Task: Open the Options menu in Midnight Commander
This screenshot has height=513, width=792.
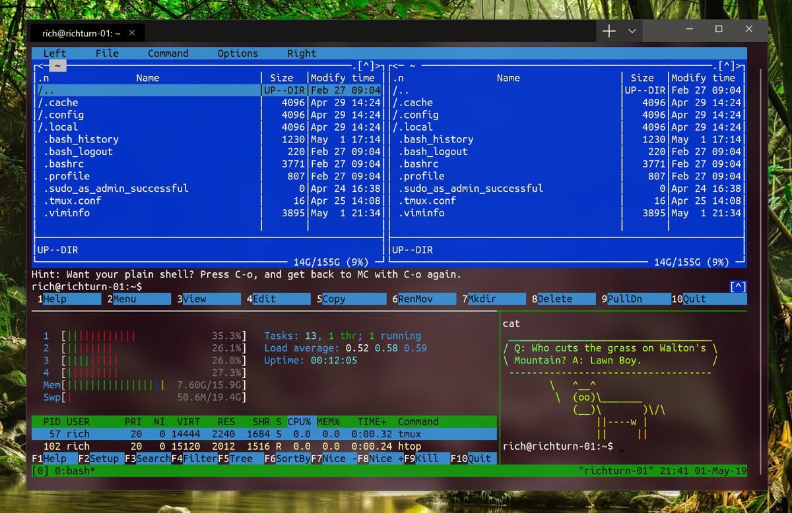Action: [x=237, y=53]
